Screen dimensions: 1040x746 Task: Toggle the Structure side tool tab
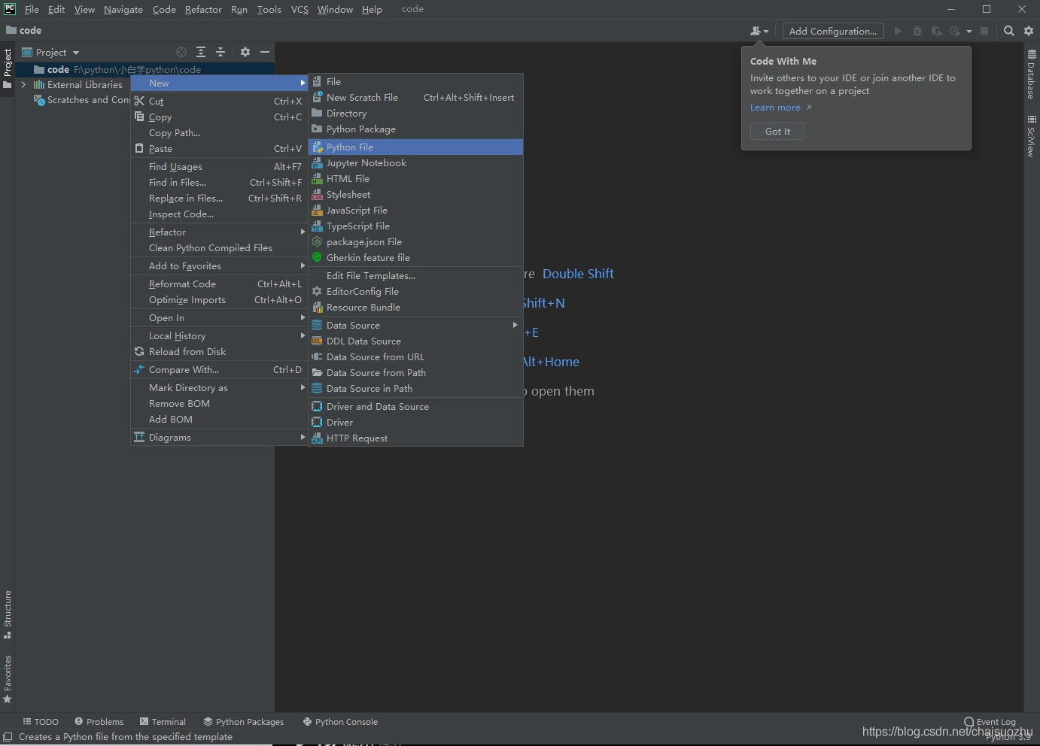8,614
